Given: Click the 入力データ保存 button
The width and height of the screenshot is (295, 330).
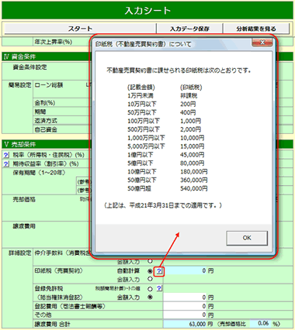Looking at the screenshot, I should (189, 29).
